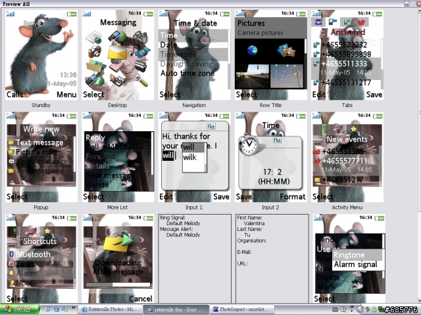Select Date entry in the Navigation preview

168,45
